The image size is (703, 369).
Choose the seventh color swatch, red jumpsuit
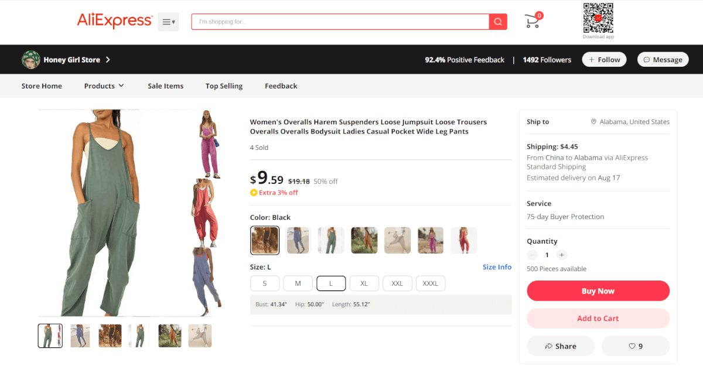pyautogui.click(x=464, y=240)
